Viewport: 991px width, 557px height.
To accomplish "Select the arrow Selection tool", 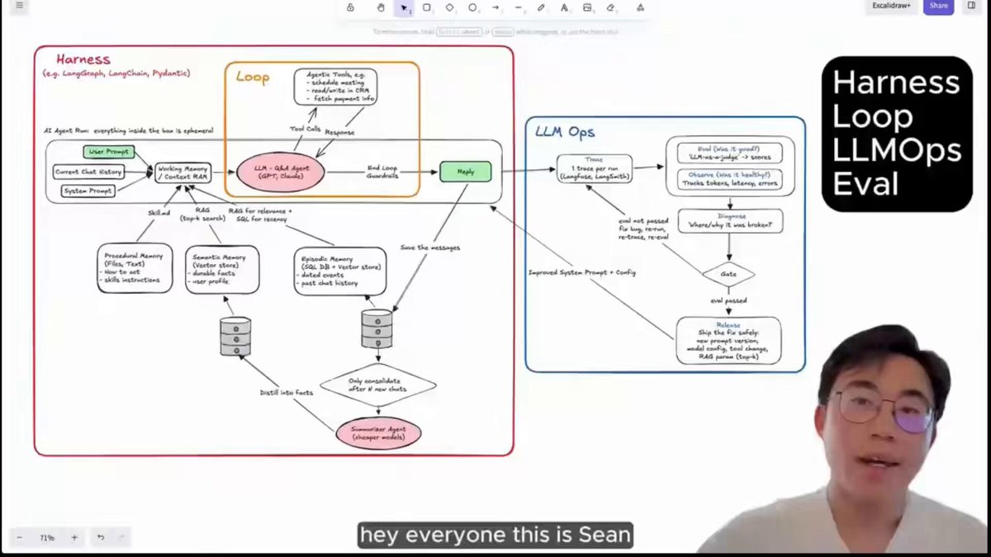I will (404, 7).
